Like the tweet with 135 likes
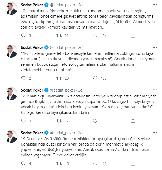Screen dimensions: 162x170 95,121
